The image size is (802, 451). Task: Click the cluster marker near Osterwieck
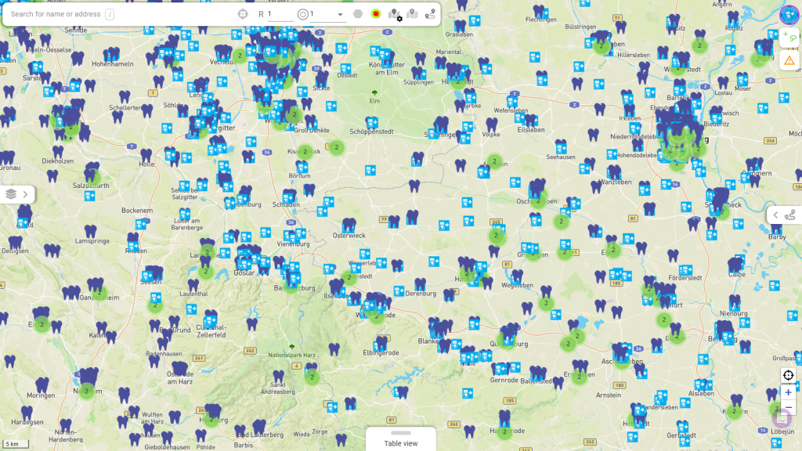click(x=350, y=277)
